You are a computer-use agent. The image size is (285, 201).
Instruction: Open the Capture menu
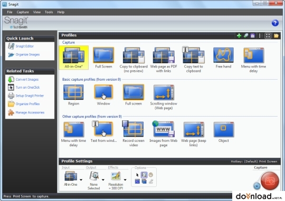[23, 12]
